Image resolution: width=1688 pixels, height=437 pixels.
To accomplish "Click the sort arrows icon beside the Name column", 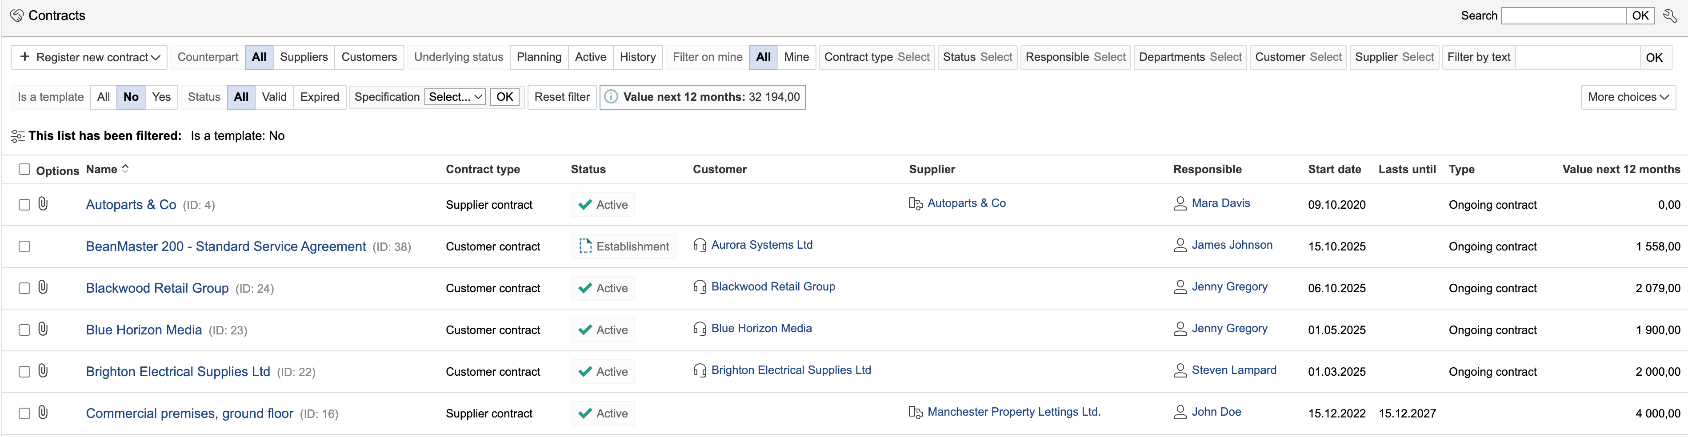I will [125, 169].
